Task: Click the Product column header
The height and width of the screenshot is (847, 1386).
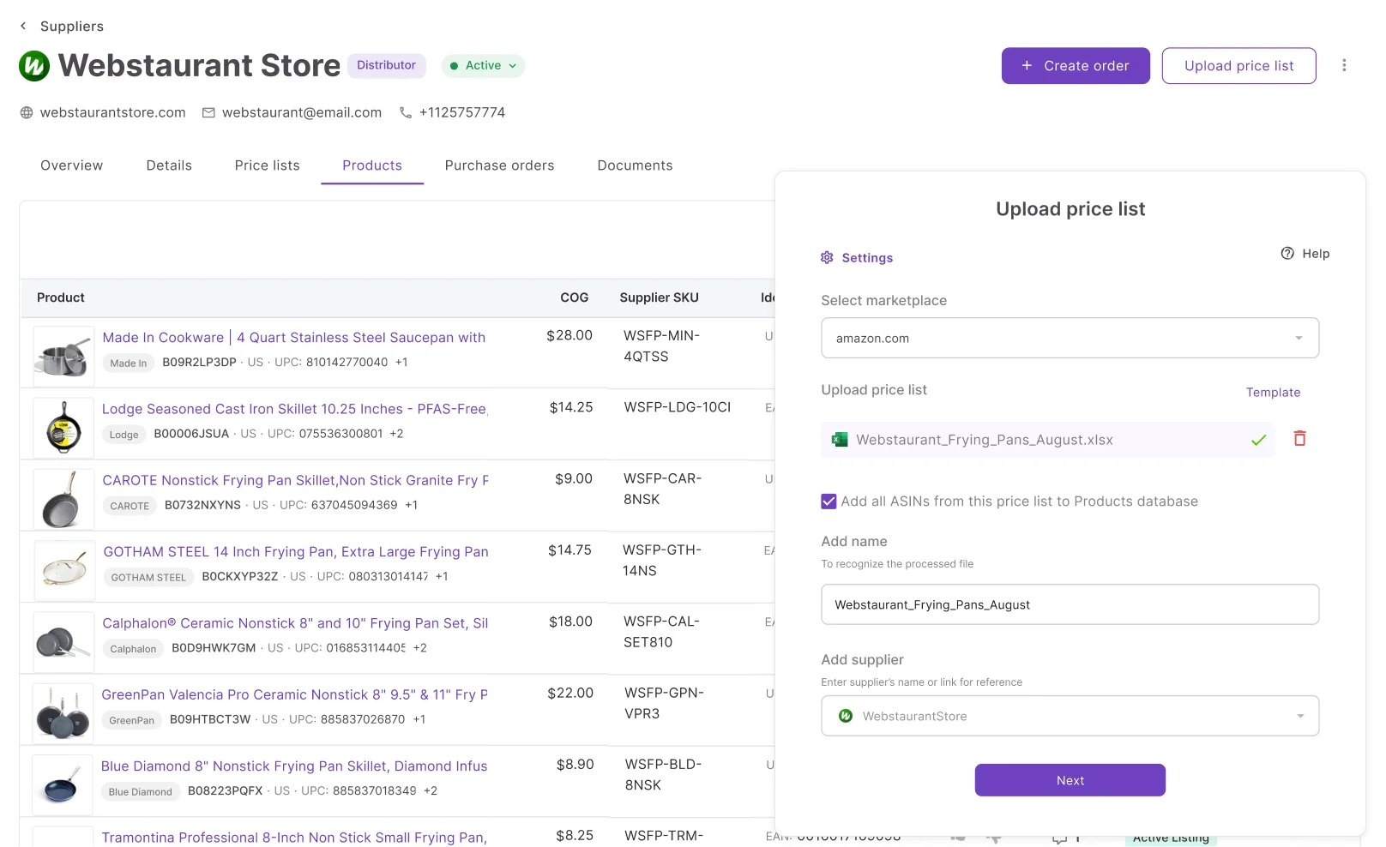Action: (x=61, y=297)
